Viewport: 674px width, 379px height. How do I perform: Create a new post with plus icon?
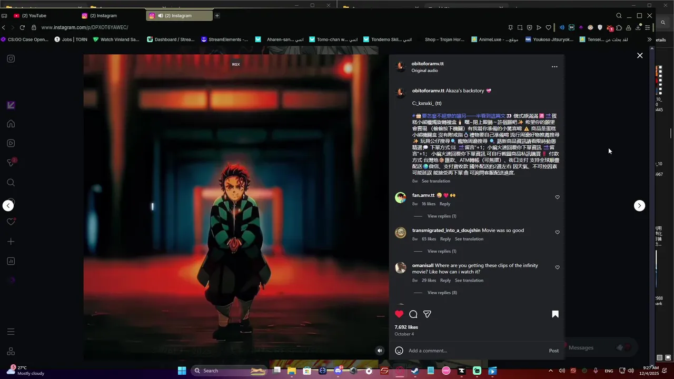pyautogui.click(x=11, y=242)
